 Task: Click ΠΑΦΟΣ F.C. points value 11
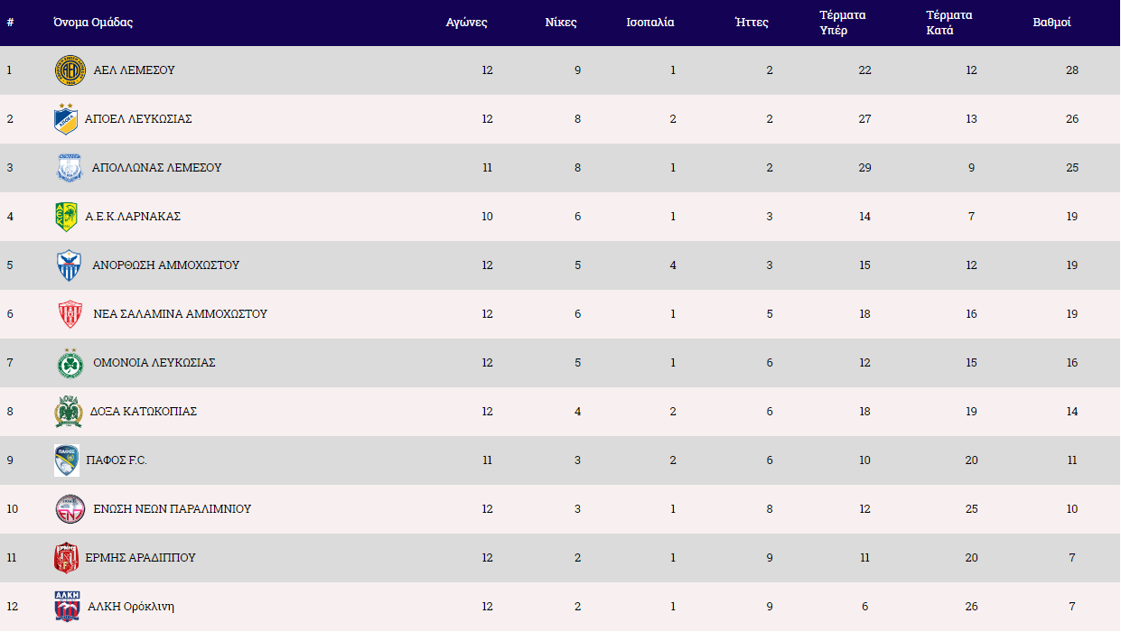(1072, 460)
